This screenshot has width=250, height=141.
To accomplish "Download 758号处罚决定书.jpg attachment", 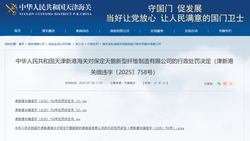I will 48,119.
